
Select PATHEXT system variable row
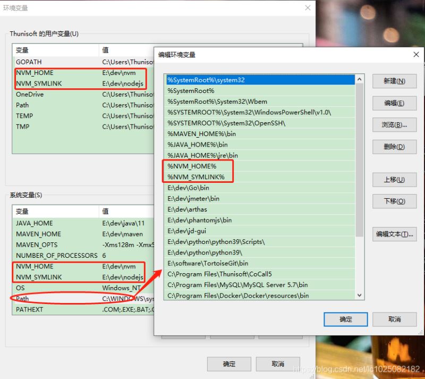pos(83,309)
